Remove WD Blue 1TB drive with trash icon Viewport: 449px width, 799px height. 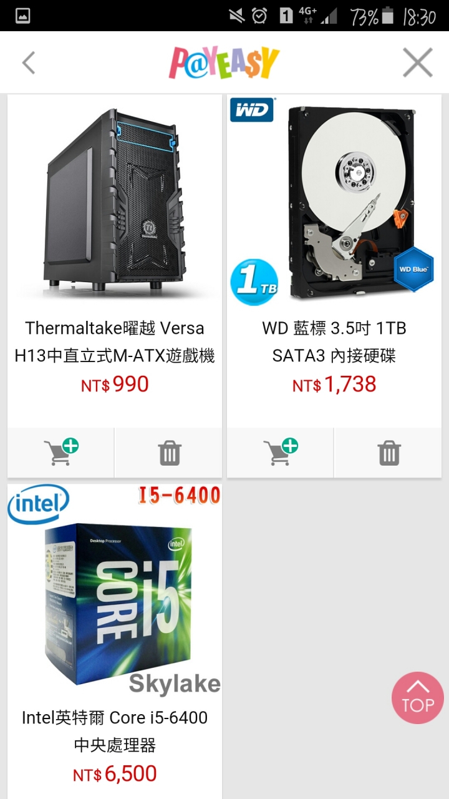pos(389,453)
